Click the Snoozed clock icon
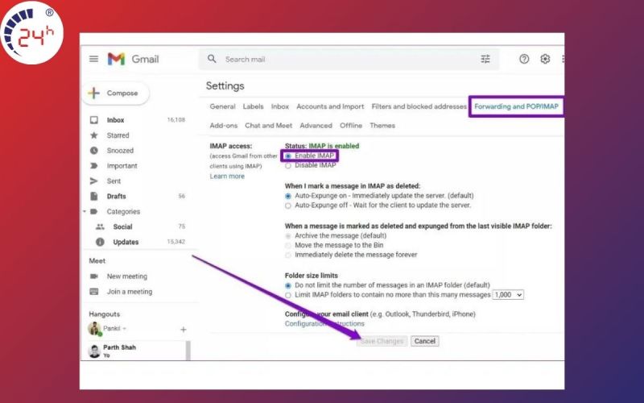 94,150
